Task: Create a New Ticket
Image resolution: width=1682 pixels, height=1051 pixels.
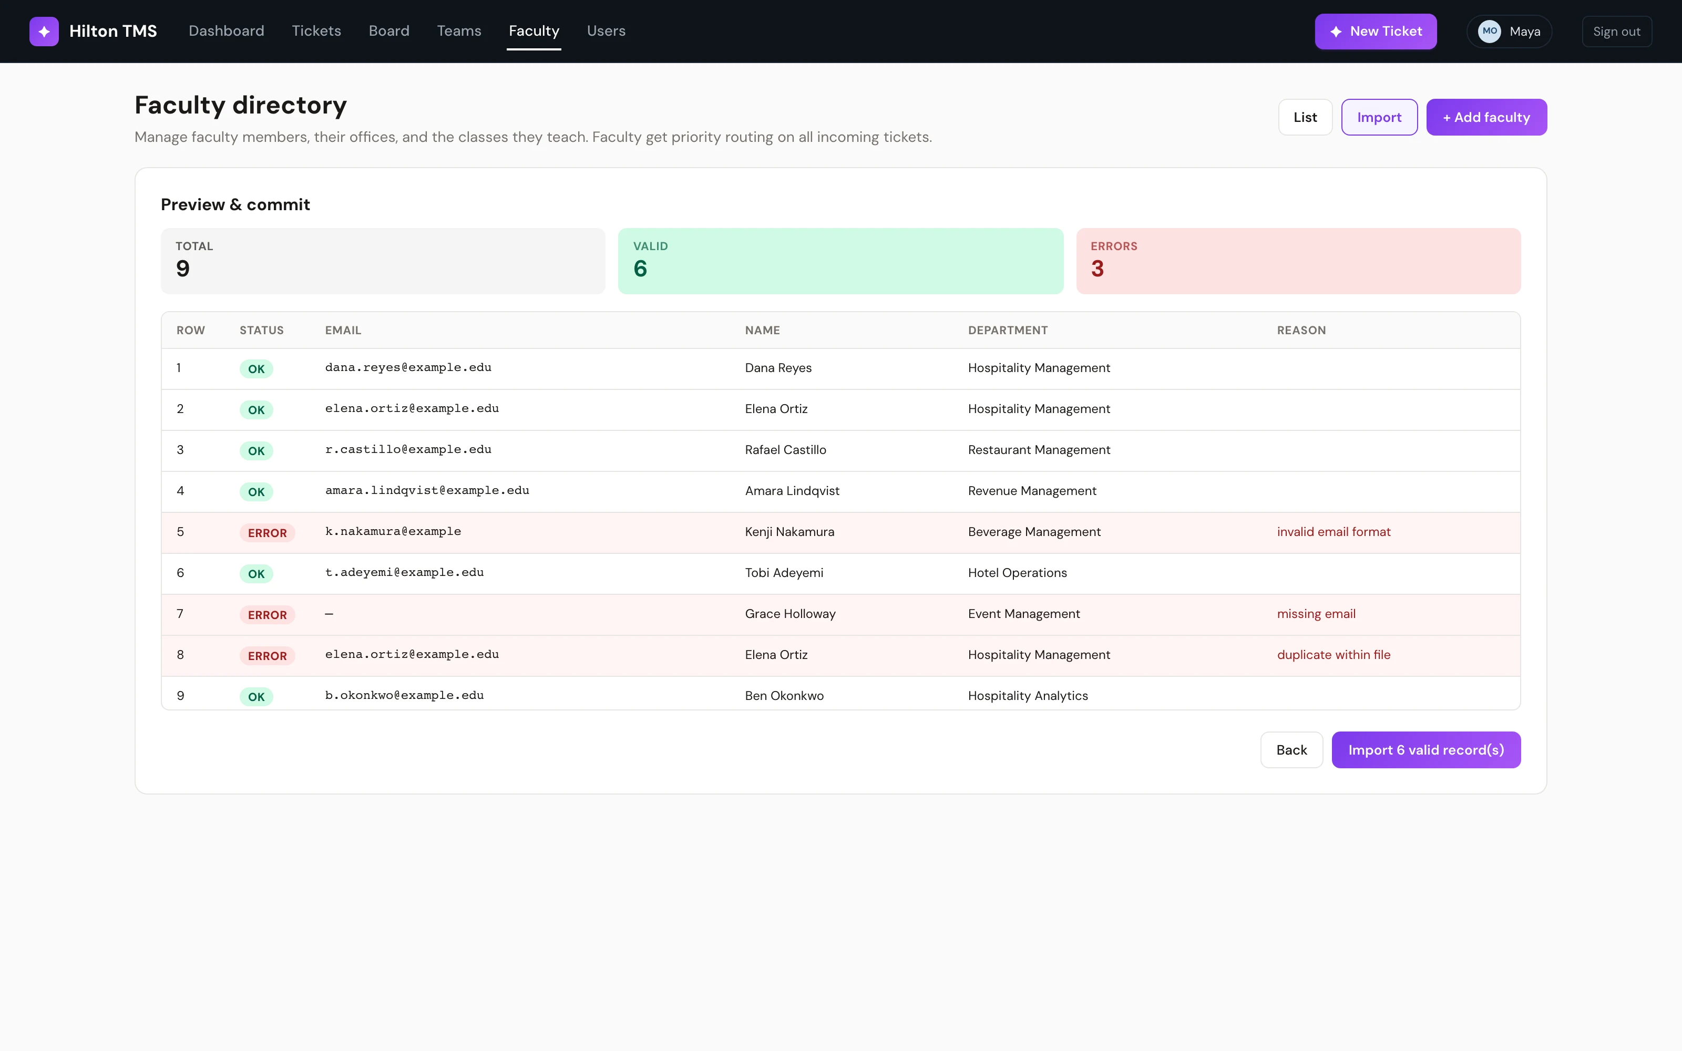Action: [1376, 32]
